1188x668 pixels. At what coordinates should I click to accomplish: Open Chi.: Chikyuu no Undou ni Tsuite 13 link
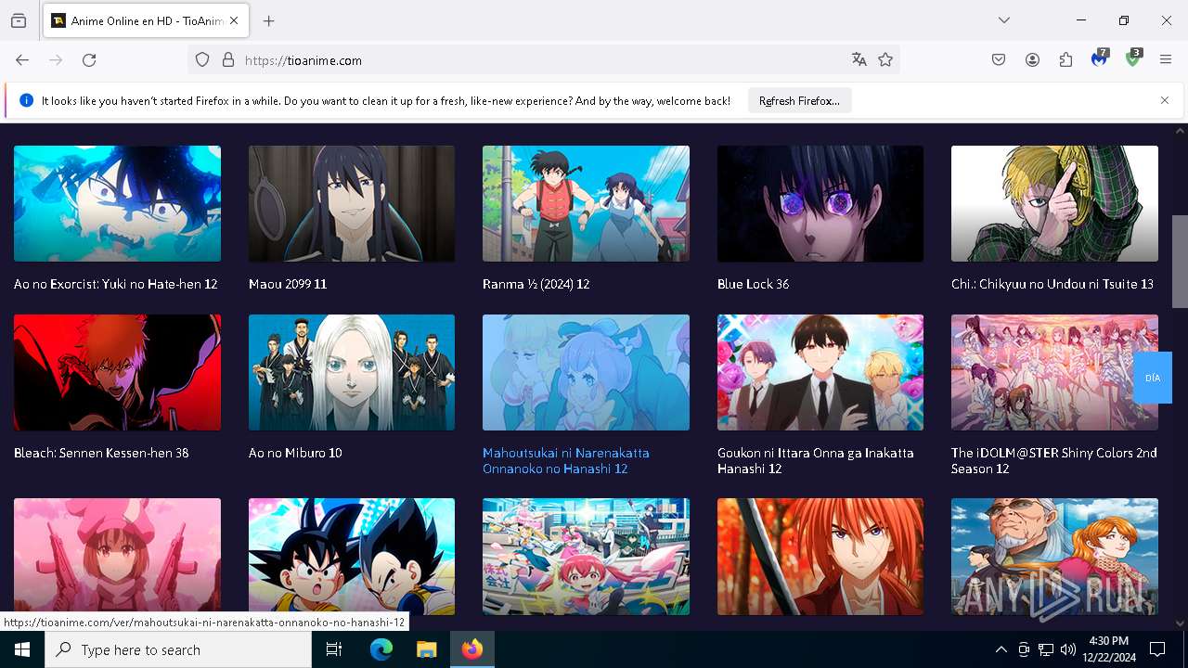1052,284
